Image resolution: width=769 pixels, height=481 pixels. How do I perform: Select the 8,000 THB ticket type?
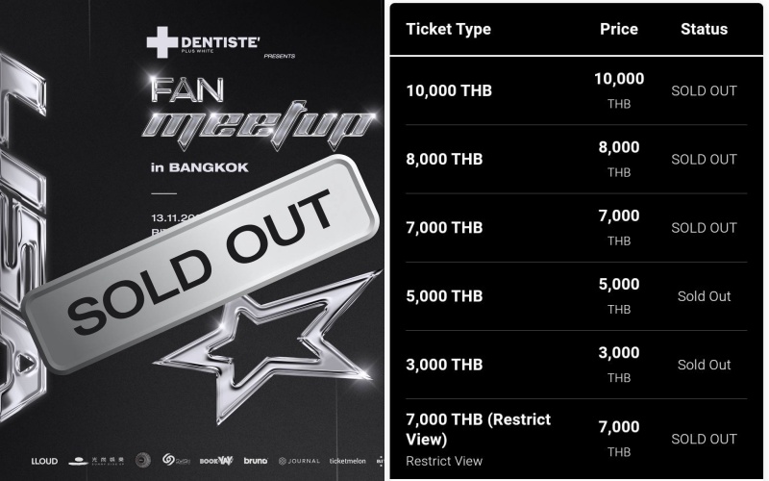[x=445, y=159]
